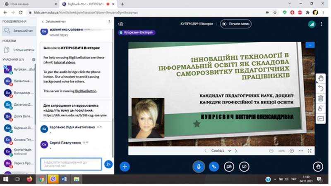Fit slide to width
The image size is (331, 186).
click(301, 151)
